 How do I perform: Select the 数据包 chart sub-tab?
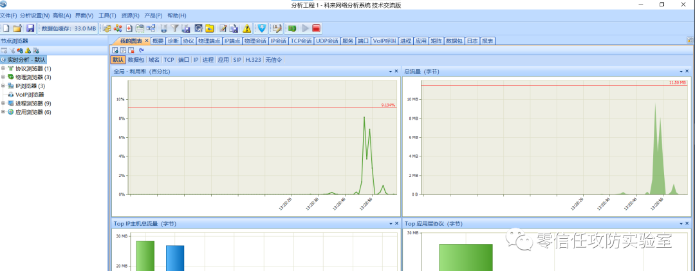coord(136,59)
